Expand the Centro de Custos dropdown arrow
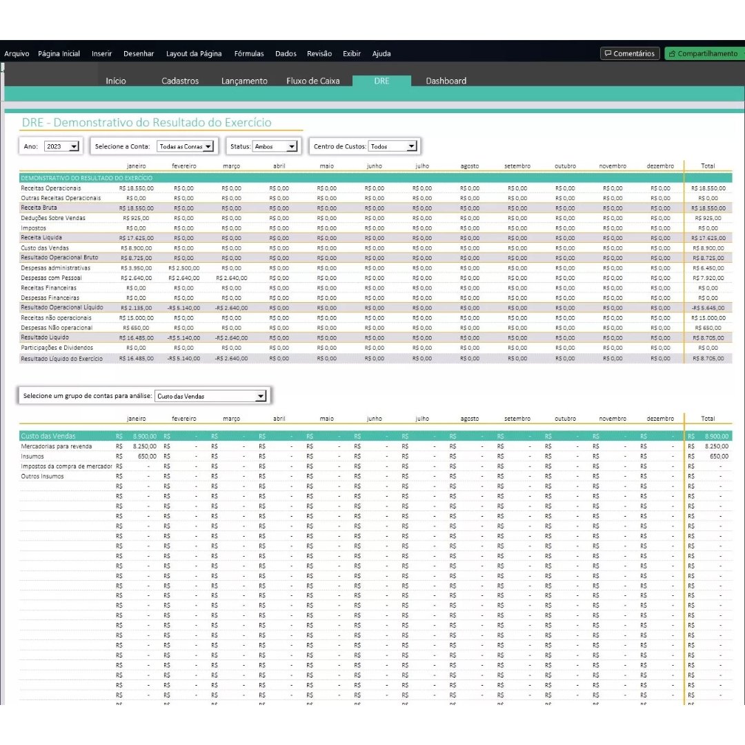 [412, 146]
